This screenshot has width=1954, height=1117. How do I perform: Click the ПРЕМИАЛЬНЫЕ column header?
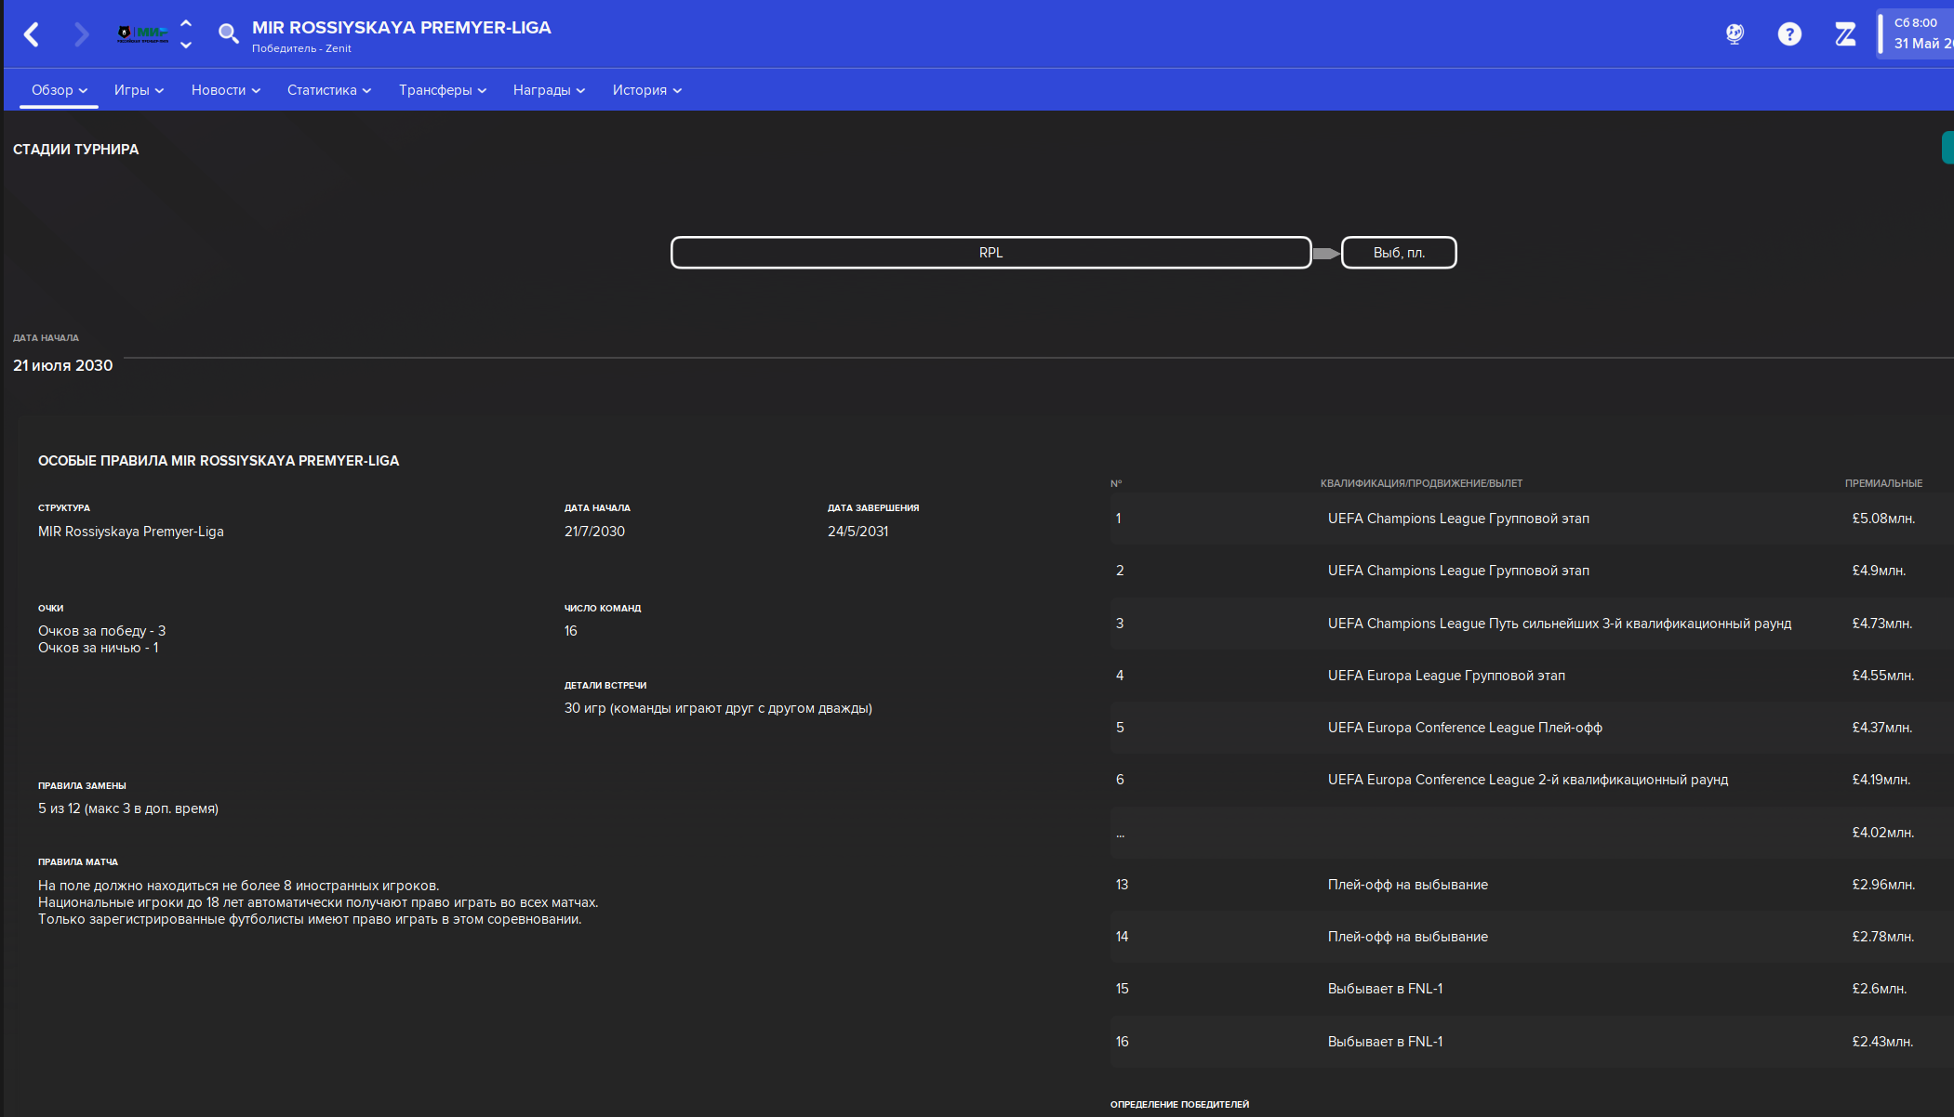[1883, 483]
